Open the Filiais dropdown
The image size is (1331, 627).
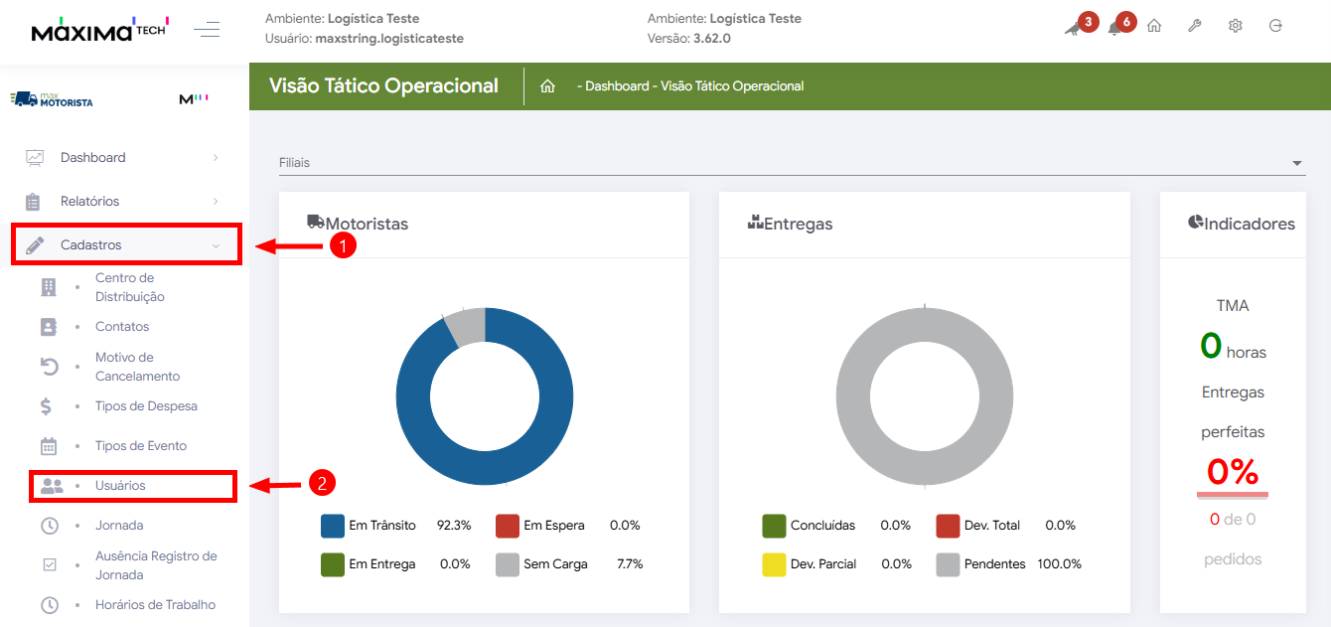click(791, 163)
